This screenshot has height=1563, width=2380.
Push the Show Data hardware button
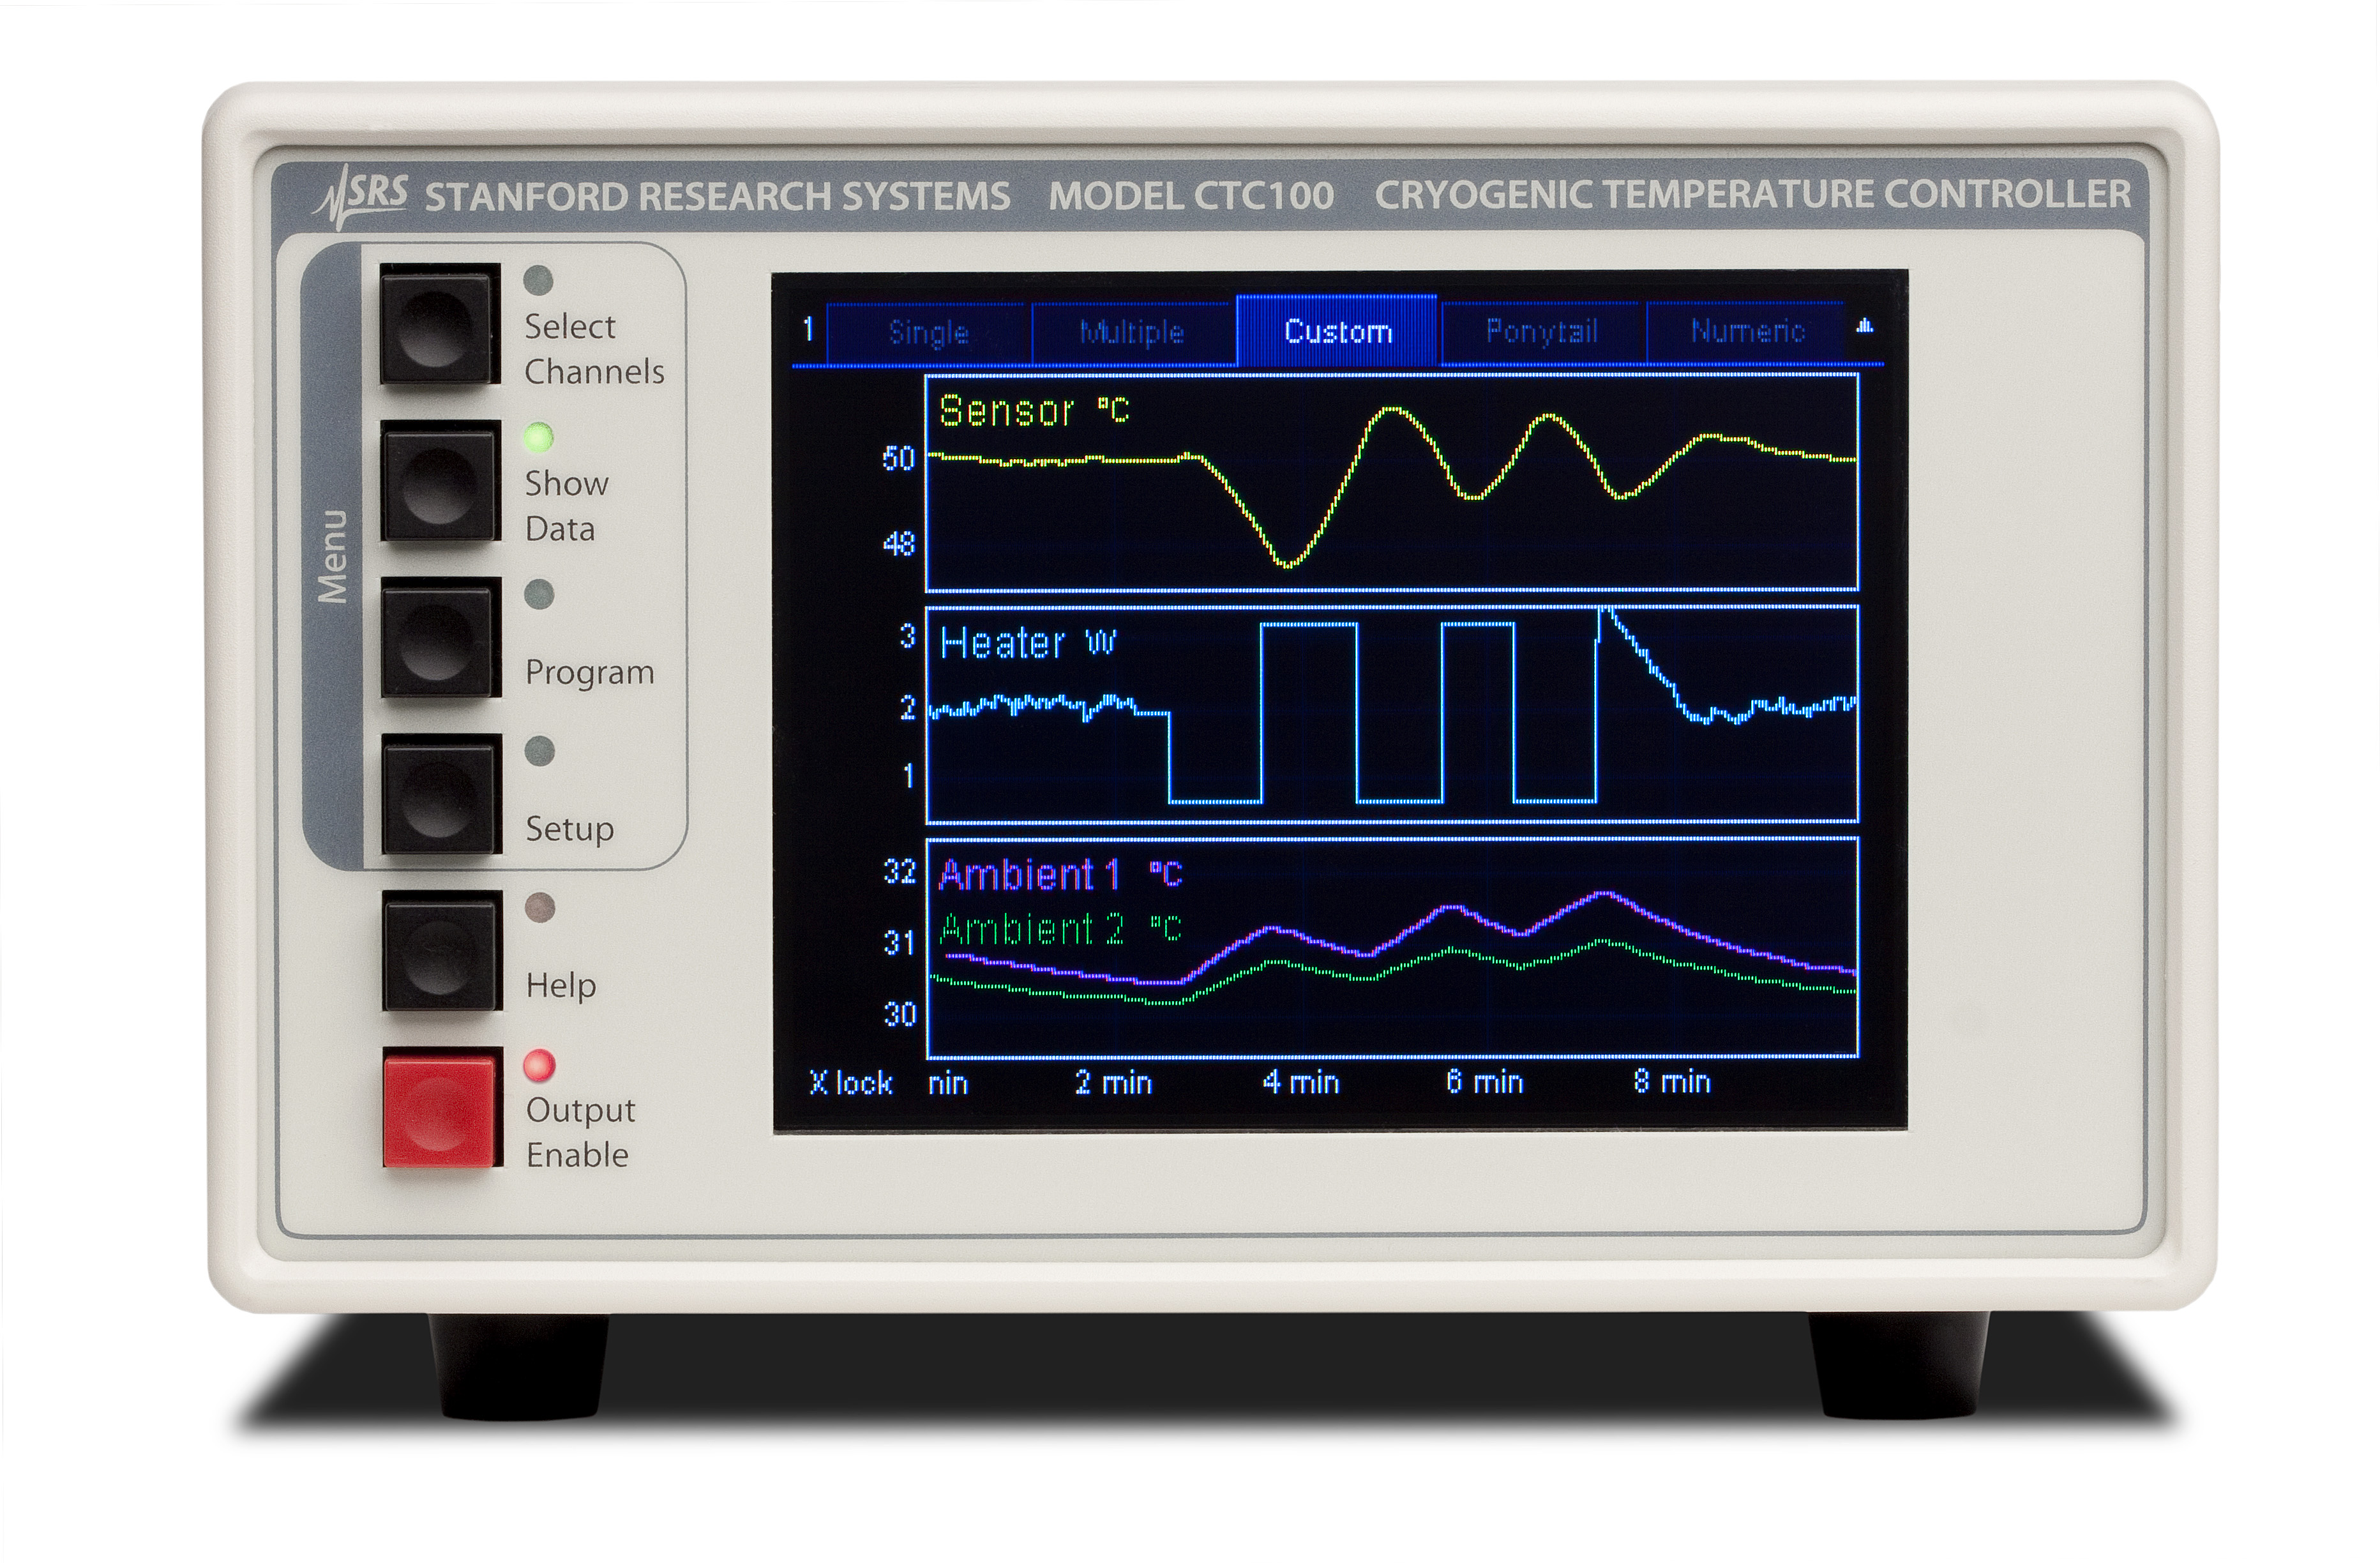440,481
